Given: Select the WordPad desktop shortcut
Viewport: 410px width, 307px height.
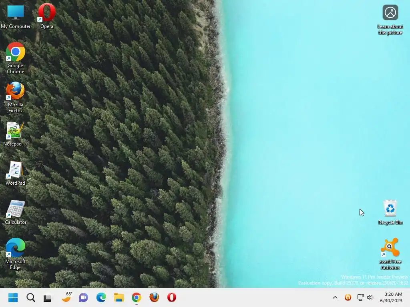Looking at the screenshot, I should pos(16,173).
